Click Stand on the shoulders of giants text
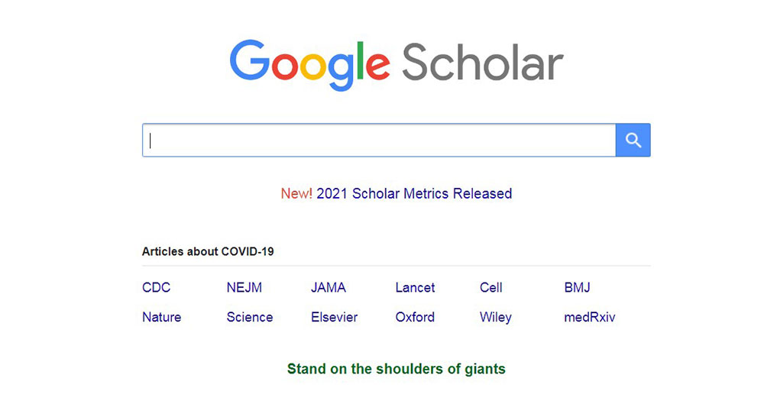 point(396,369)
